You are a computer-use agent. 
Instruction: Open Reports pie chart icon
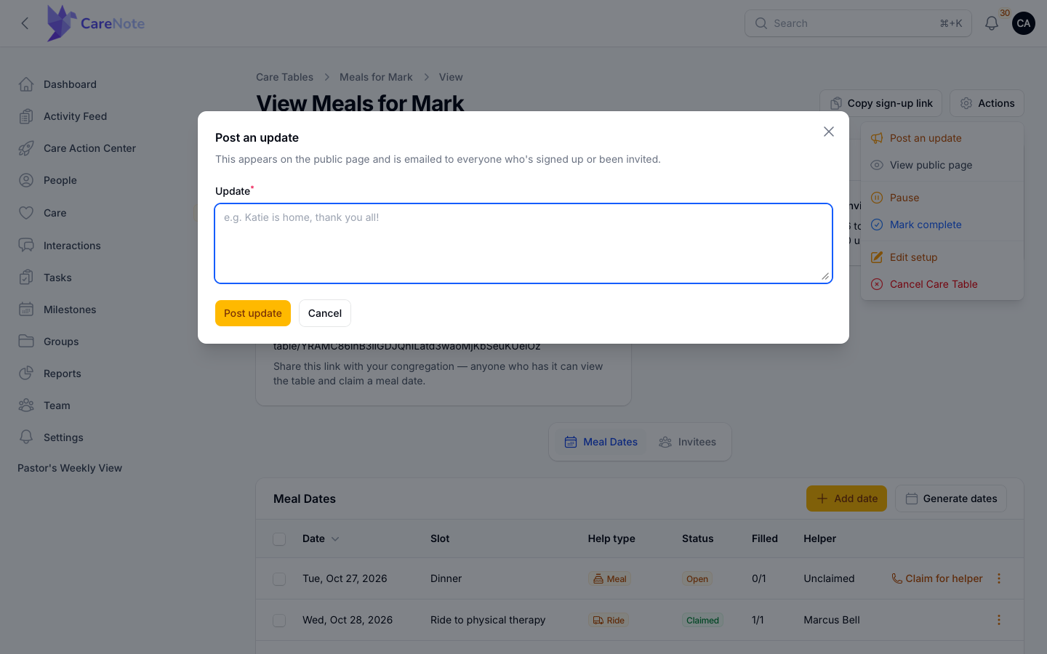[26, 374]
